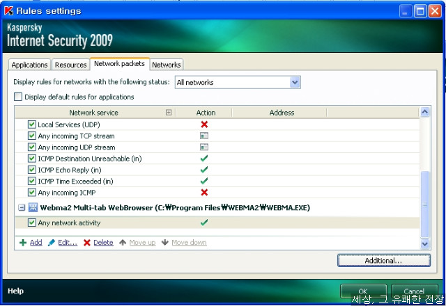Click the allow checkmark for ICMP Echo Reply (in)
The width and height of the screenshot is (446, 306).
[204, 170]
